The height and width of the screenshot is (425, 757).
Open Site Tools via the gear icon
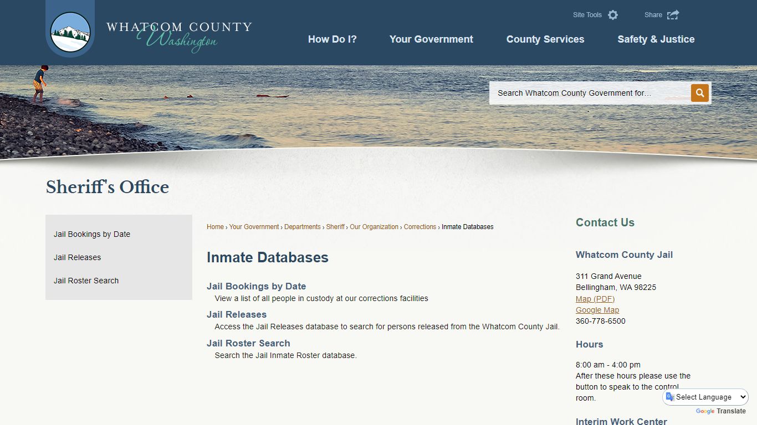pyautogui.click(x=612, y=15)
